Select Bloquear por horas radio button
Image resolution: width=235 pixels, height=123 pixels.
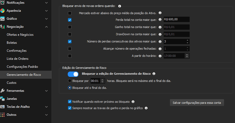70,81
